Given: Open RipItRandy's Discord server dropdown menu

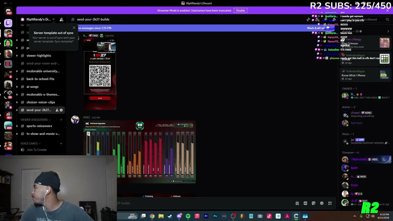Looking at the screenshot, I should (38, 19).
